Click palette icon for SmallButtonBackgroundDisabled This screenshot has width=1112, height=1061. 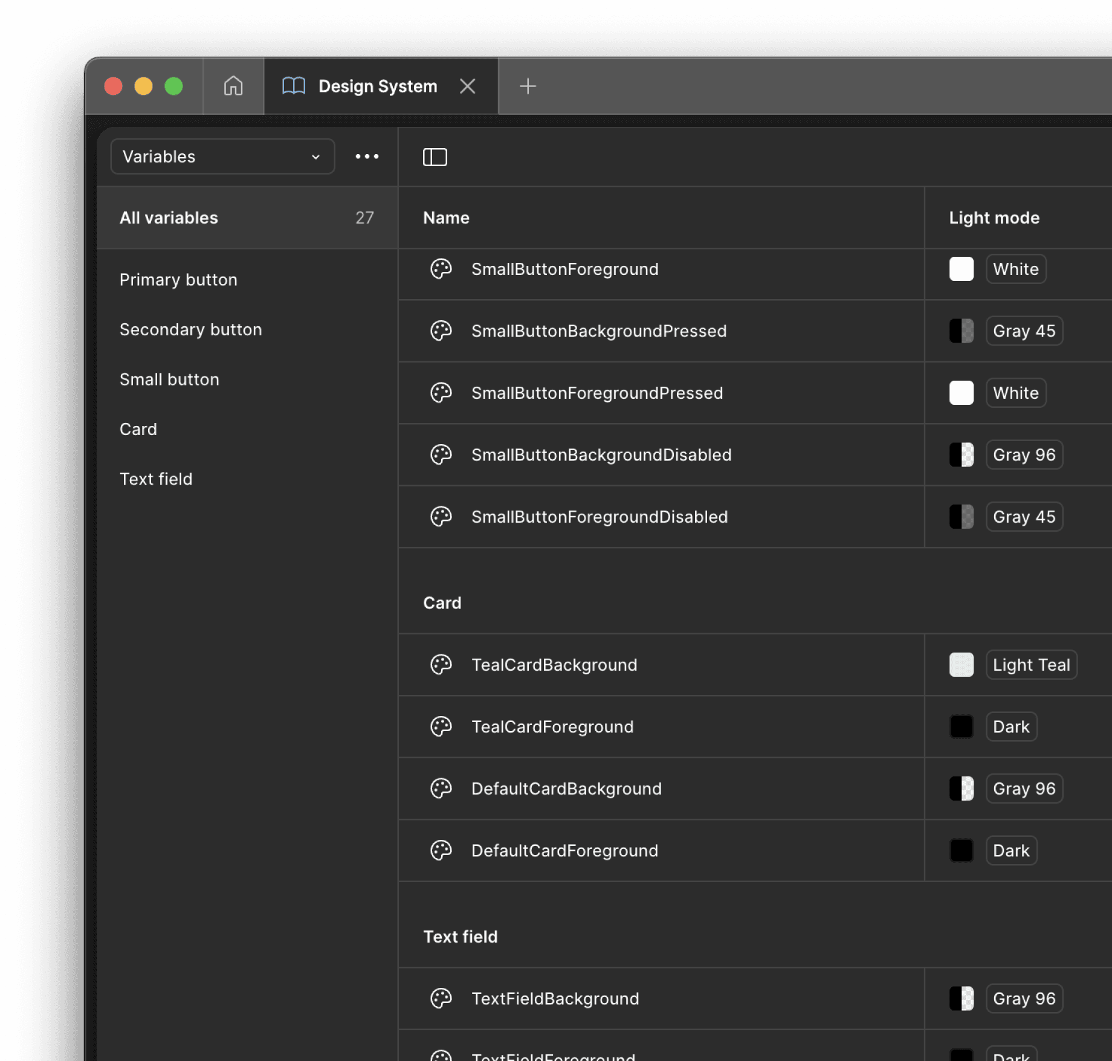click(x=441, y=454)
